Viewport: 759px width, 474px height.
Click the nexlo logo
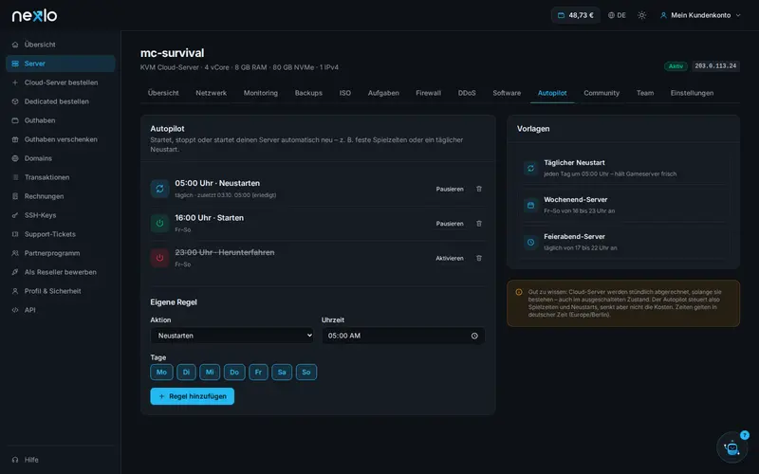click(x=34, y=15)
